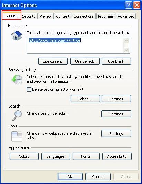Click the Tabs section window icon
This screenshot has height=184, width=142.
[x=17, y=136]
